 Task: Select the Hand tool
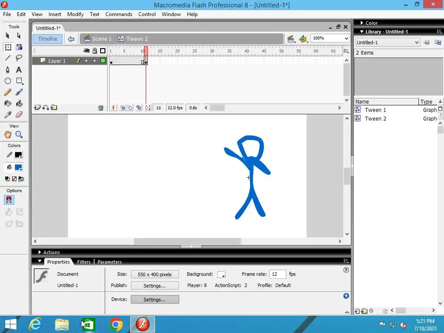tap(8, 134)
